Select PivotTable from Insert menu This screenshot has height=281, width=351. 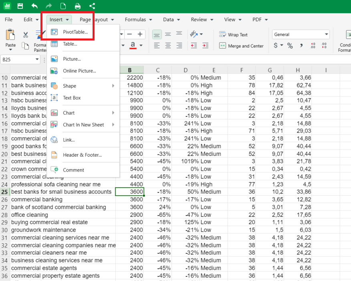tap(75, 32)
